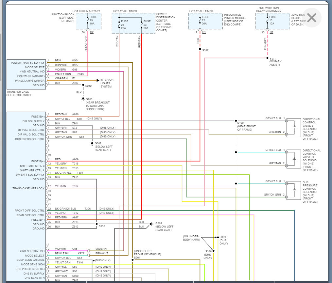Click the "INTEGRATED POWER MODULE" label

click(235, 16)
